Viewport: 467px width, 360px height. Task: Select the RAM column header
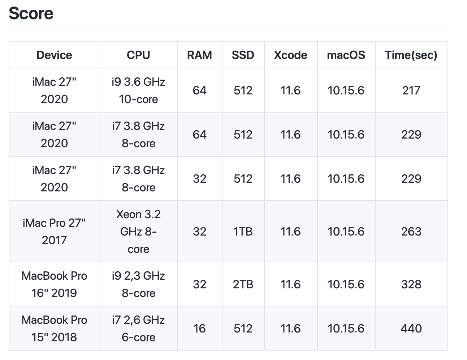(x=199, y=55)
